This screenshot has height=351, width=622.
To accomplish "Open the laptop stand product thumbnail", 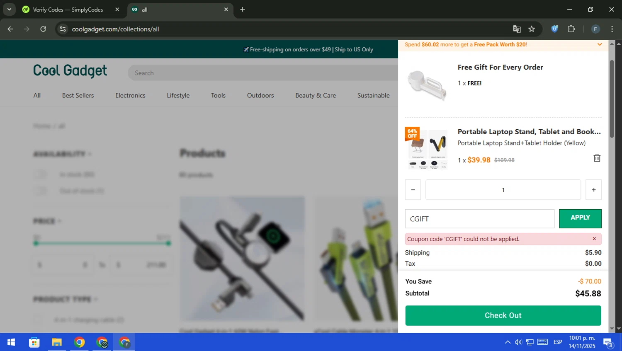I will tap(427, 149).
